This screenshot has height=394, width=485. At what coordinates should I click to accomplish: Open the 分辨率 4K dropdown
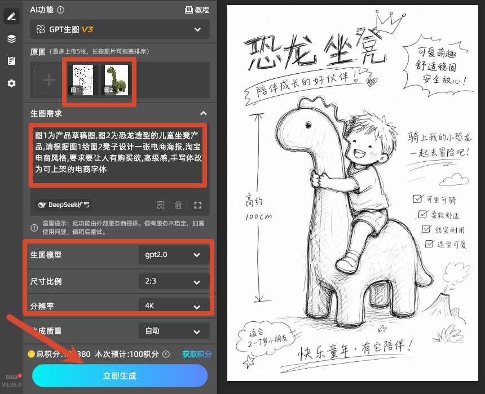pos(174,306)
